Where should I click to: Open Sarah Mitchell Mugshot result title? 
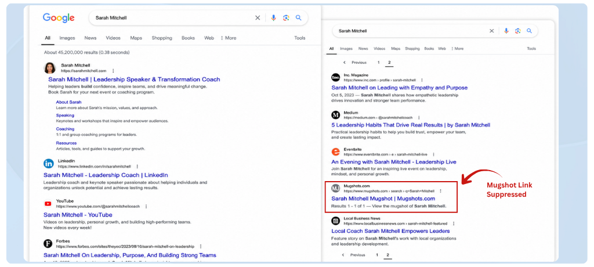click(383, 199)
